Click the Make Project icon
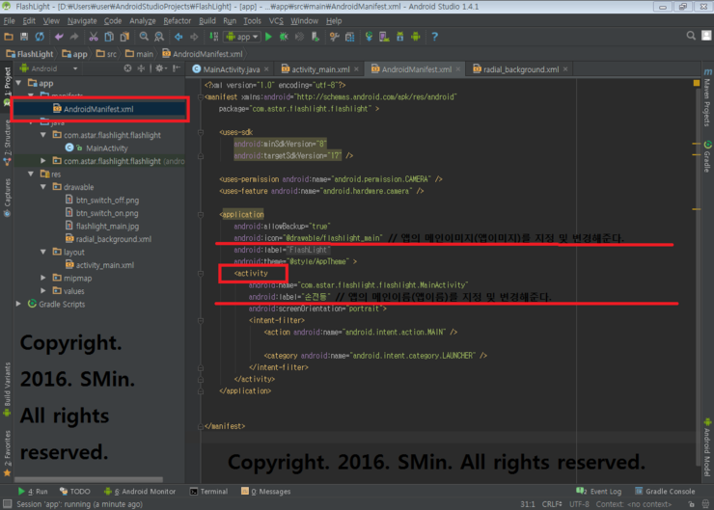This screenshot has height=510, width=714. (x=213, y=37)
